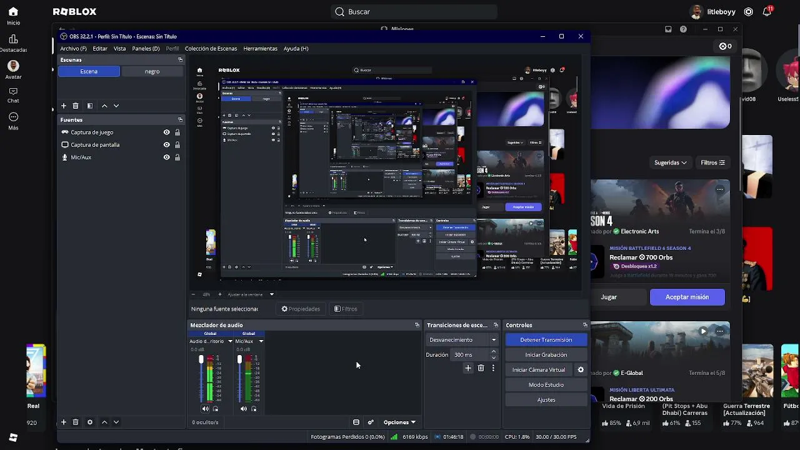Go to Roblox Inicio home in sidebar
The width and height of the screenshot is (800, 450).
[13, 16]
